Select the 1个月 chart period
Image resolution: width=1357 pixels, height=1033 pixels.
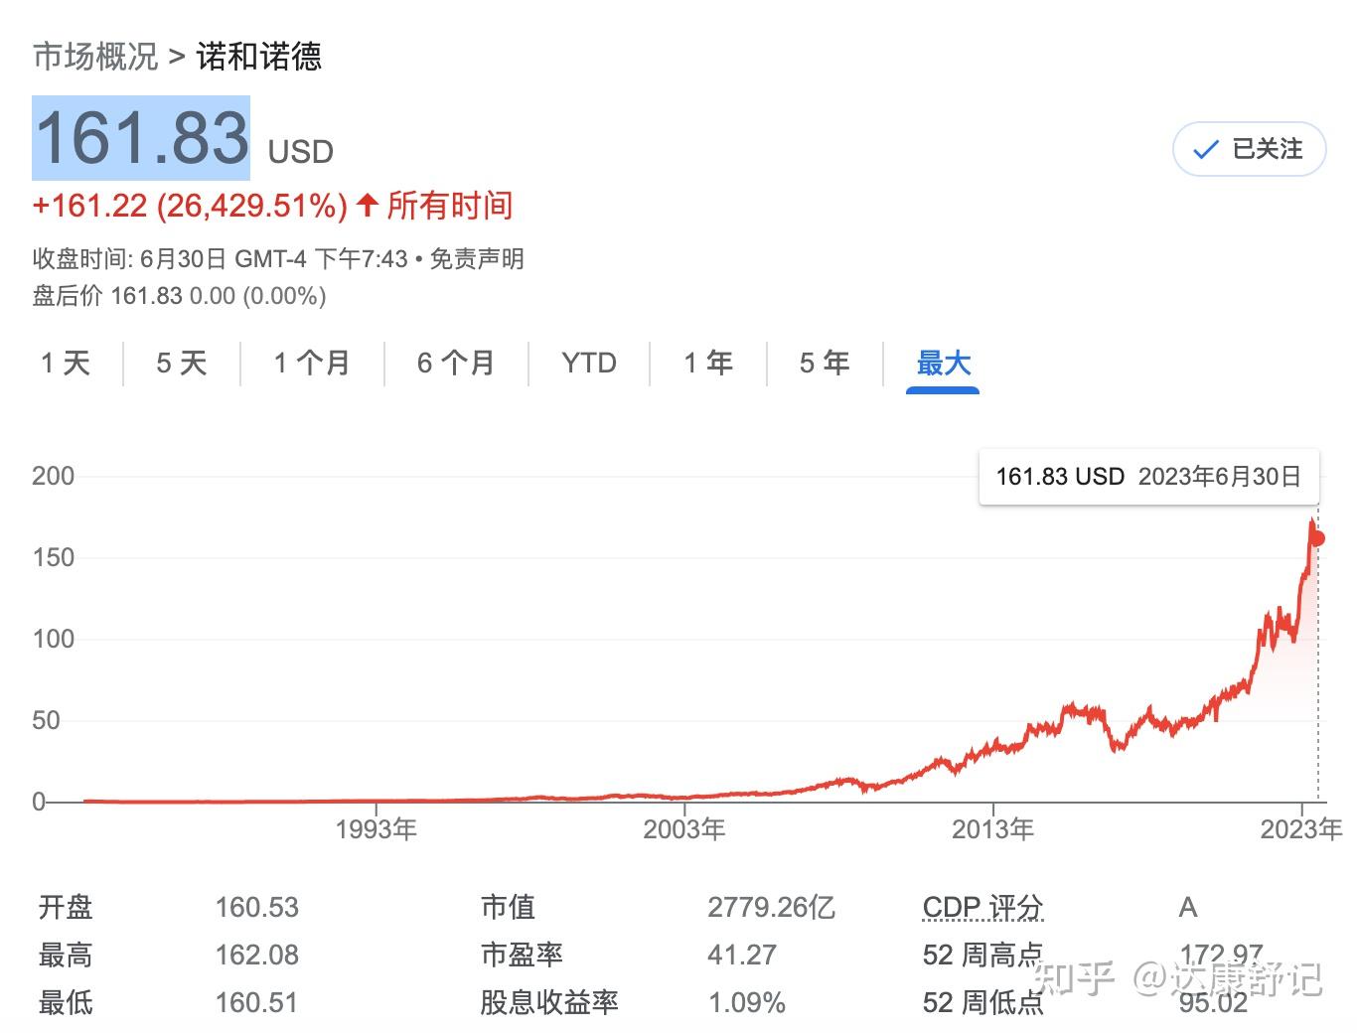[x=311, y=364]
